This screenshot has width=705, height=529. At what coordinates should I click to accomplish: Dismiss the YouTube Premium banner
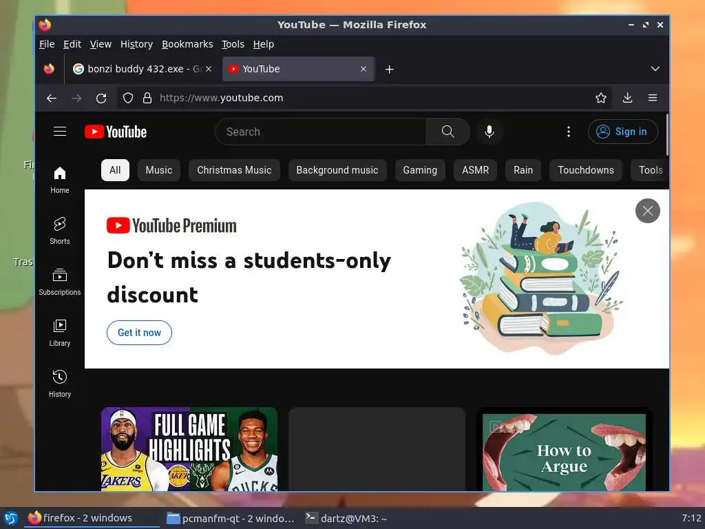tap(647, 211)
